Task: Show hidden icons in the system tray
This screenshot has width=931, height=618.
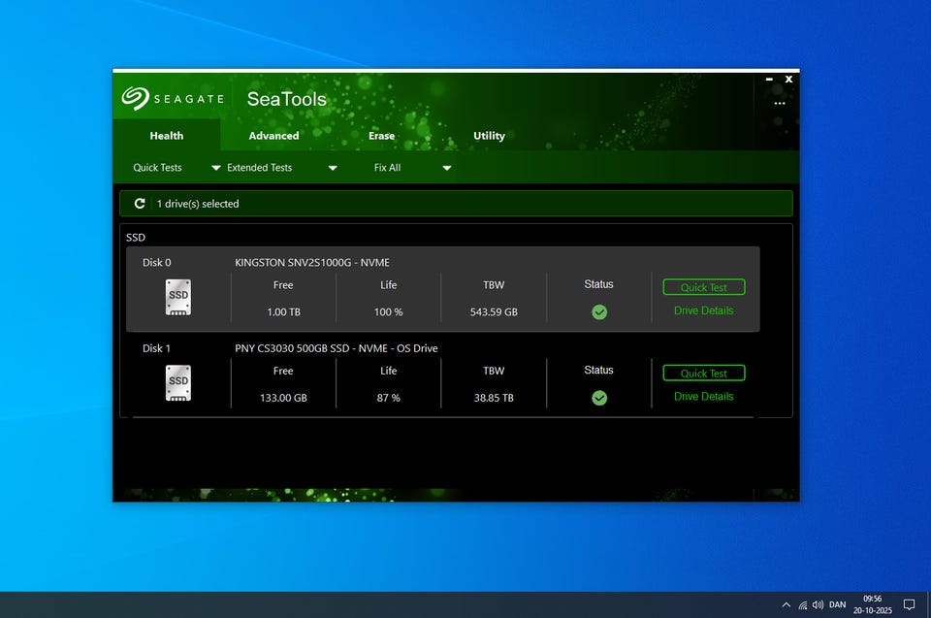Action: click(x=786, y=604)
